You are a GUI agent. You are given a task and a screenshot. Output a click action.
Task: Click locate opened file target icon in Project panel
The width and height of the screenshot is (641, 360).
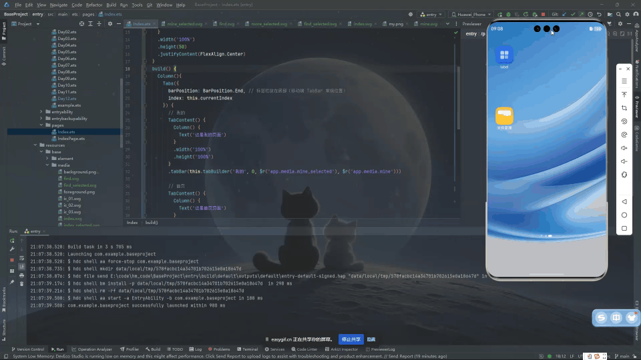81,24
